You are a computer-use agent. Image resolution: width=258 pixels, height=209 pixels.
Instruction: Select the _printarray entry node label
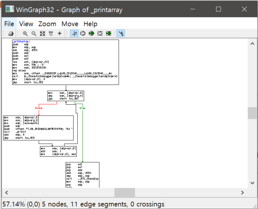pyautogui.click(x=21, y=42)
